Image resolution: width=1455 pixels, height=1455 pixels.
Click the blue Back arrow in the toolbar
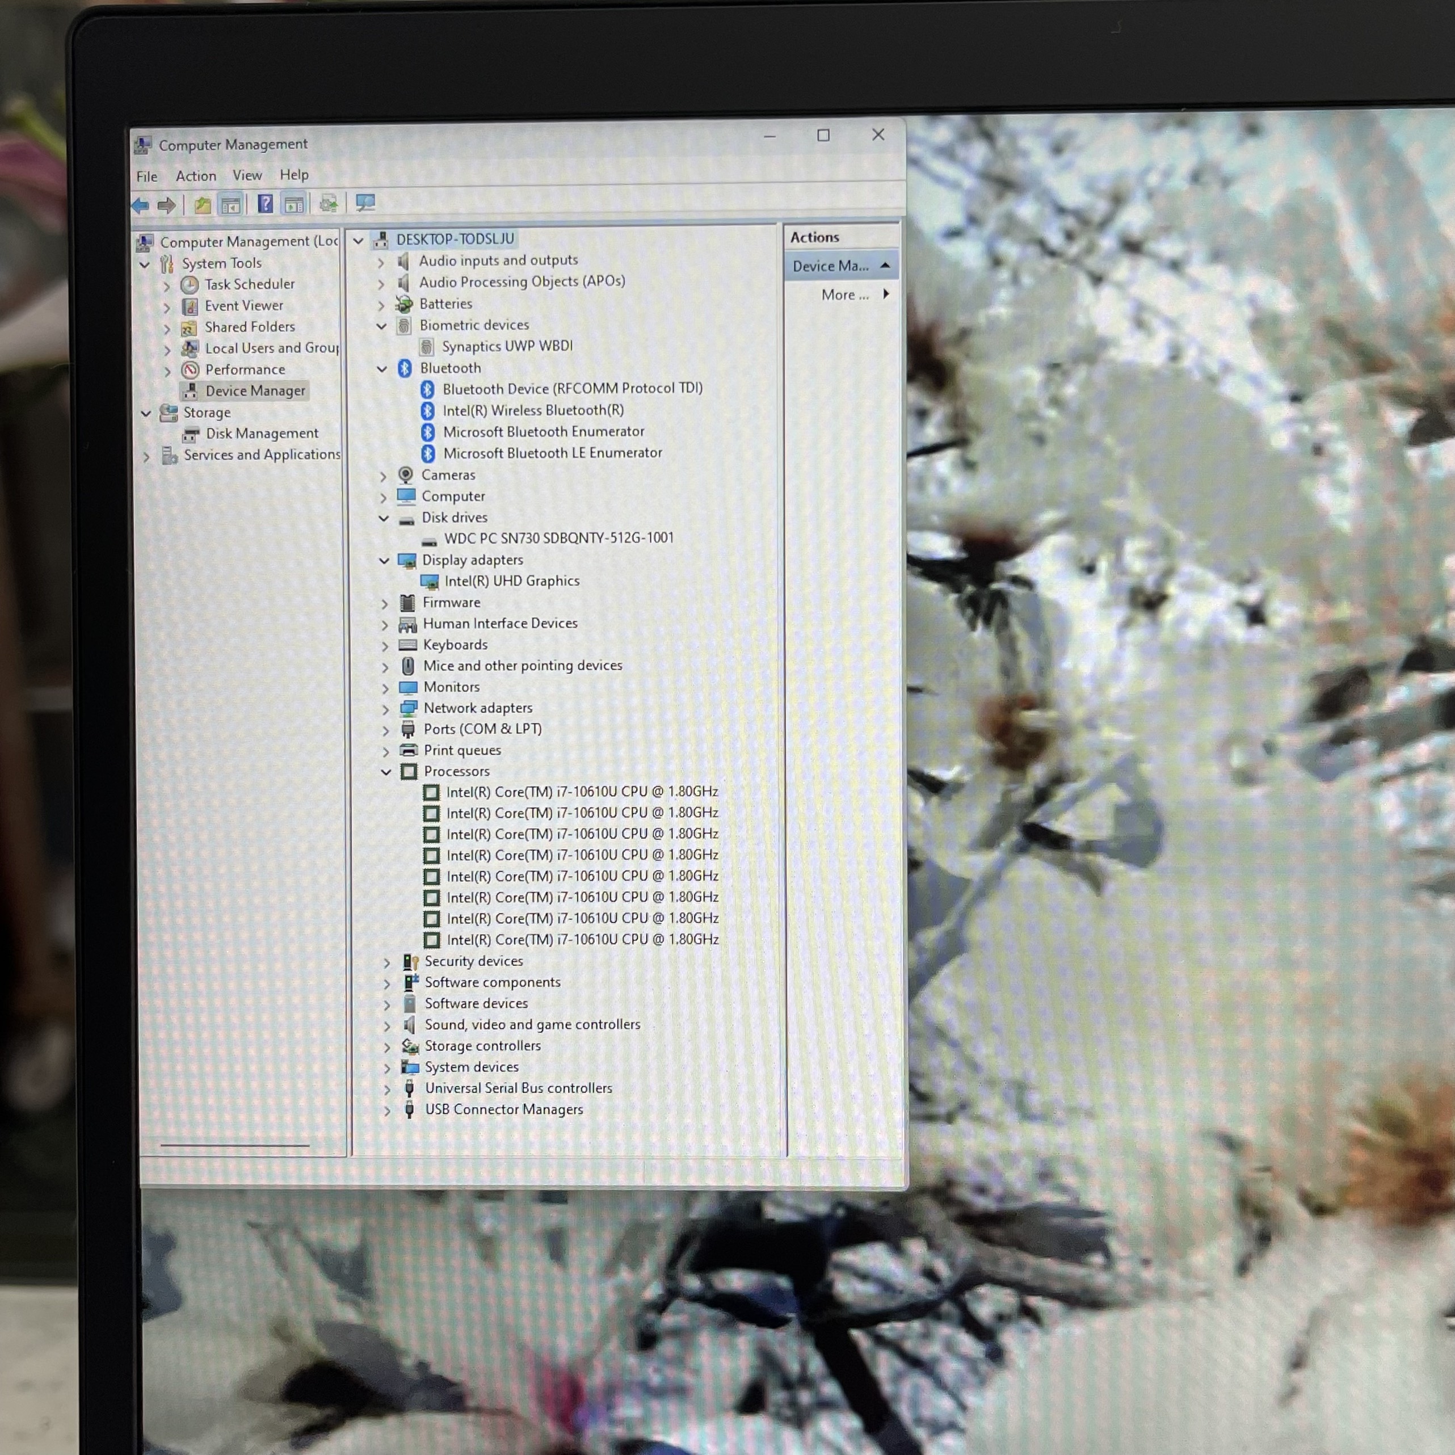point(141,205)
